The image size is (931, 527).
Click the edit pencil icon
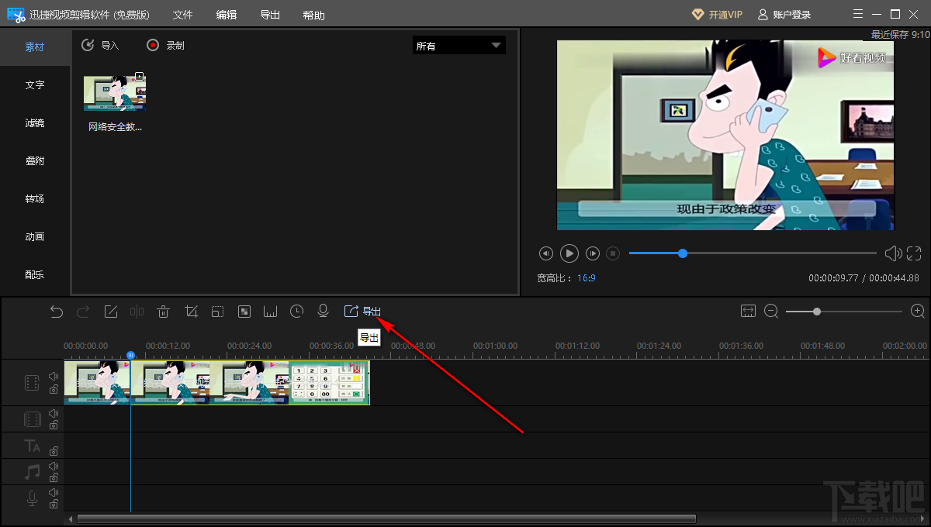111,312
